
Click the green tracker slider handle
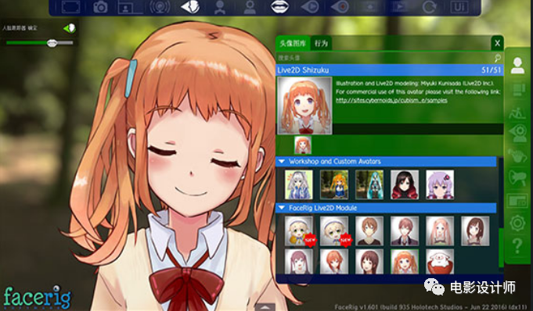tap(52, 43)
